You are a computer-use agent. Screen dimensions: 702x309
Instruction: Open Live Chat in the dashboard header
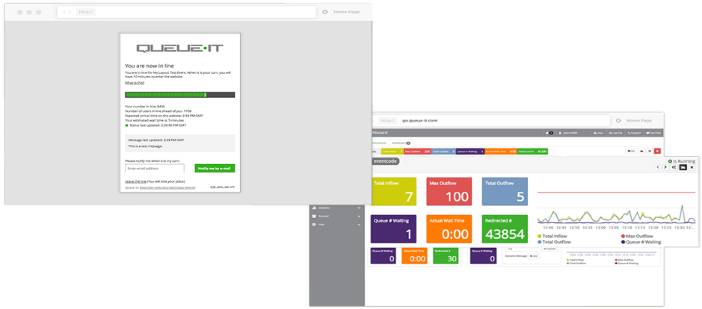(653, 133)
